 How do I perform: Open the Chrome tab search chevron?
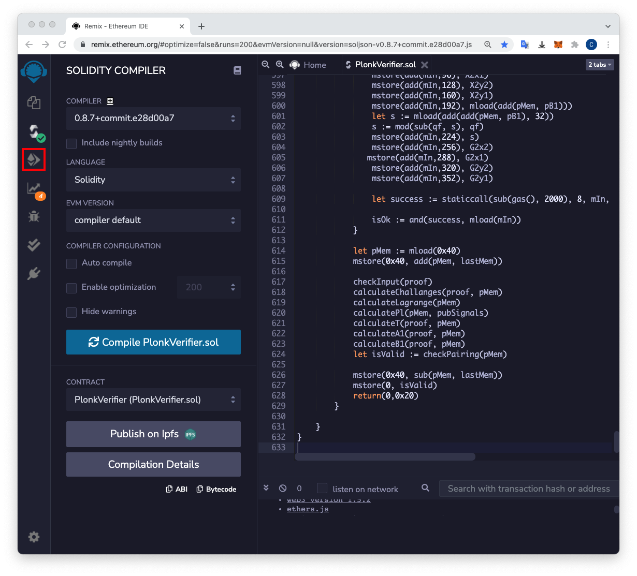click(x=608, y=26)
